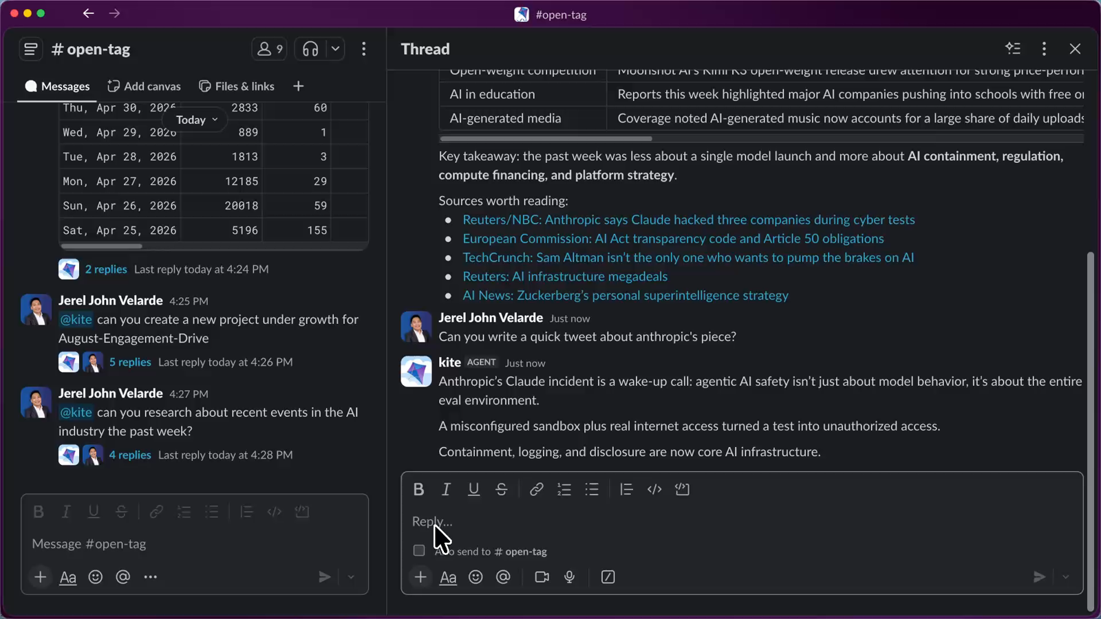
Task: Open send options dropdown in thread composer
Action: coord(1065,577)
